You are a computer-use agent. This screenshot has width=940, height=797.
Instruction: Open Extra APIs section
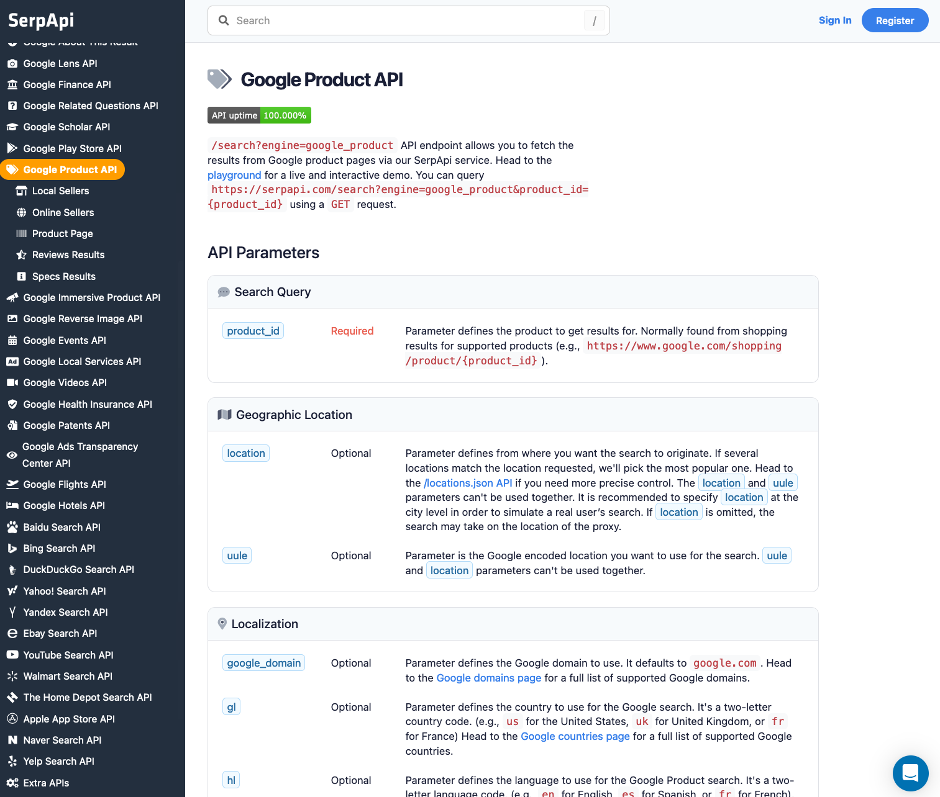[46, 783]
